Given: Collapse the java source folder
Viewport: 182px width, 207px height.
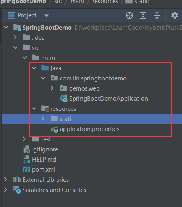Looking at the screenshot, I should pyautogui.click(x=34, y=68).
